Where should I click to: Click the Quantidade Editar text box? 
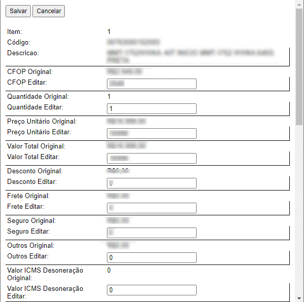[x=151, y=109]
